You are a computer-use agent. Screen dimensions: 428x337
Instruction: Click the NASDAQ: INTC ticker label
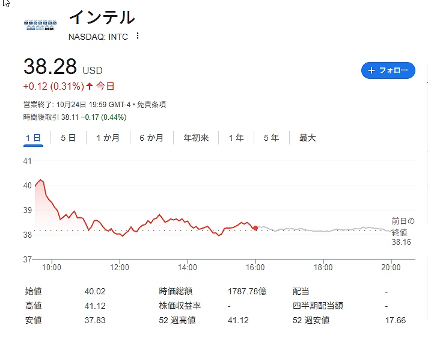point(98,36)
